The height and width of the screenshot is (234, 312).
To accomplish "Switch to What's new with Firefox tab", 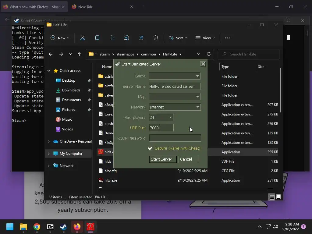I will [34, 7].
